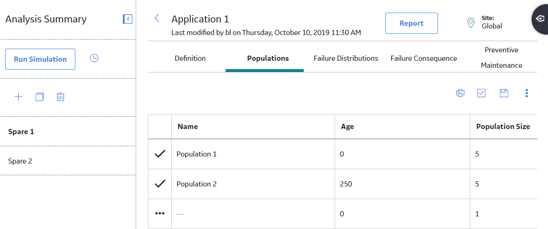Toggle the checkmark for Population 1
The image size is (548, 229).
coord(160,154)
